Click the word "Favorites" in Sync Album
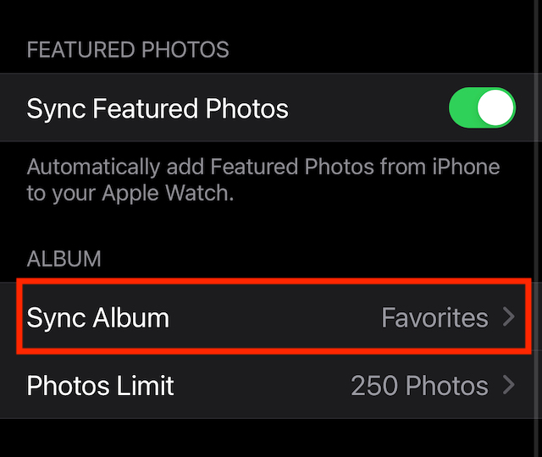 434,317
